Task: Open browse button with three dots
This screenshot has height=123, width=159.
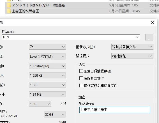Action: (x=149, y=37)
